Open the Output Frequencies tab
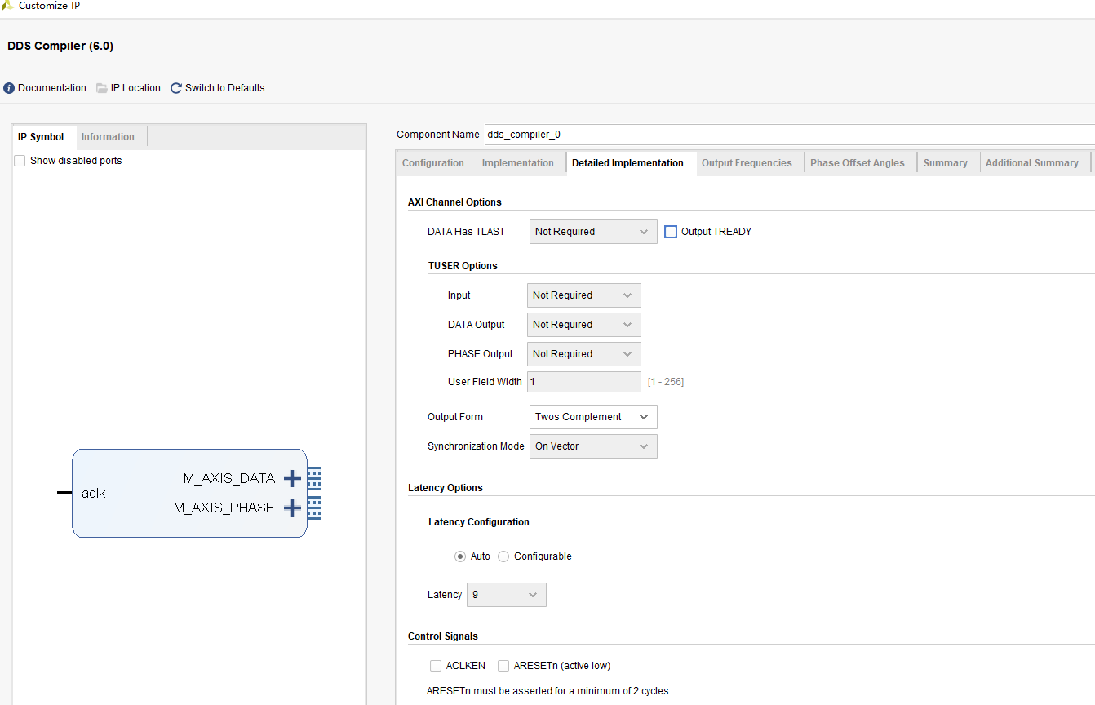This screenshot has width=1095, height=705. [747, 163]
